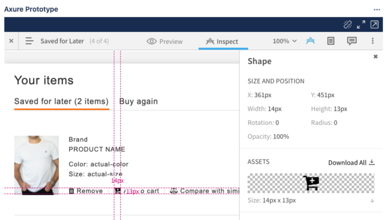Open the Buy again tab
Screen dimensions: 388x220
(138, 101)
